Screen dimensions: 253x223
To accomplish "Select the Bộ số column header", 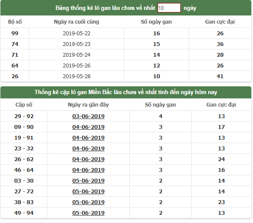I will click(15, 21).
